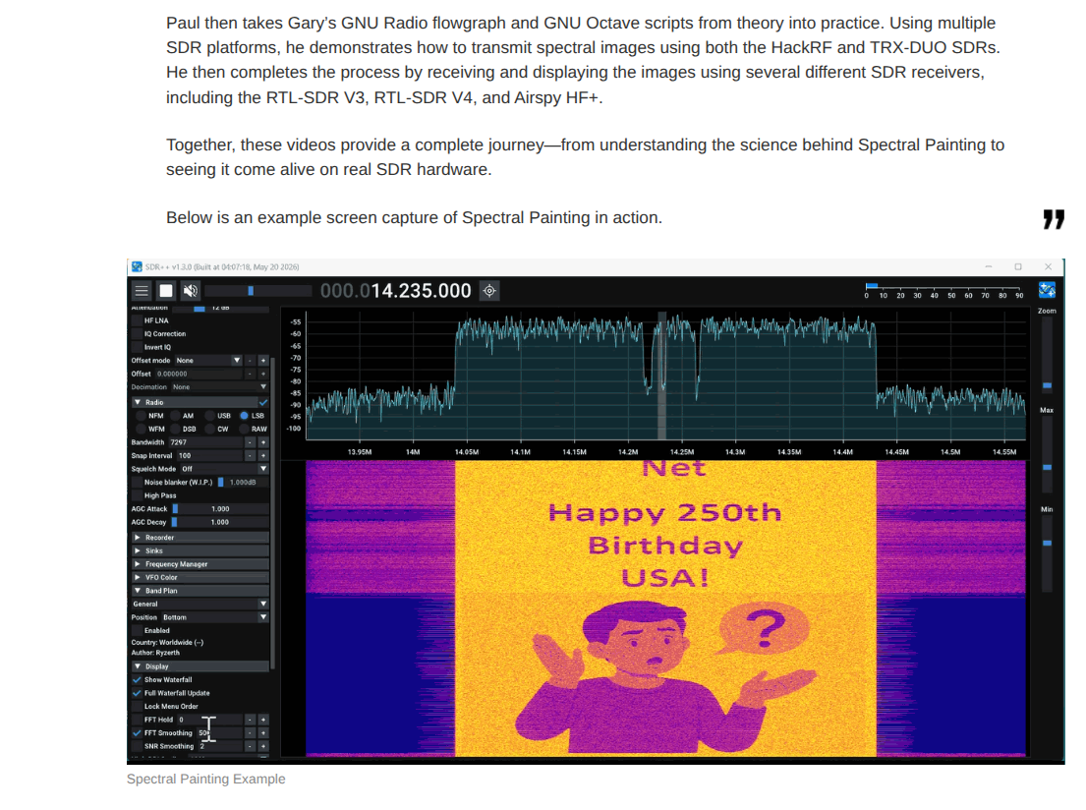Open the Squelch Mode dropdown
The width and height of the screenshot is (1086, 810).
224,469
